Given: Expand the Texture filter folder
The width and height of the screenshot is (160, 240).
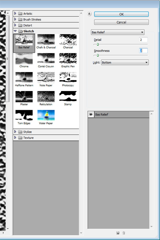Looking at the screenshot, I should pyautogui.click(x=15, y=138).
